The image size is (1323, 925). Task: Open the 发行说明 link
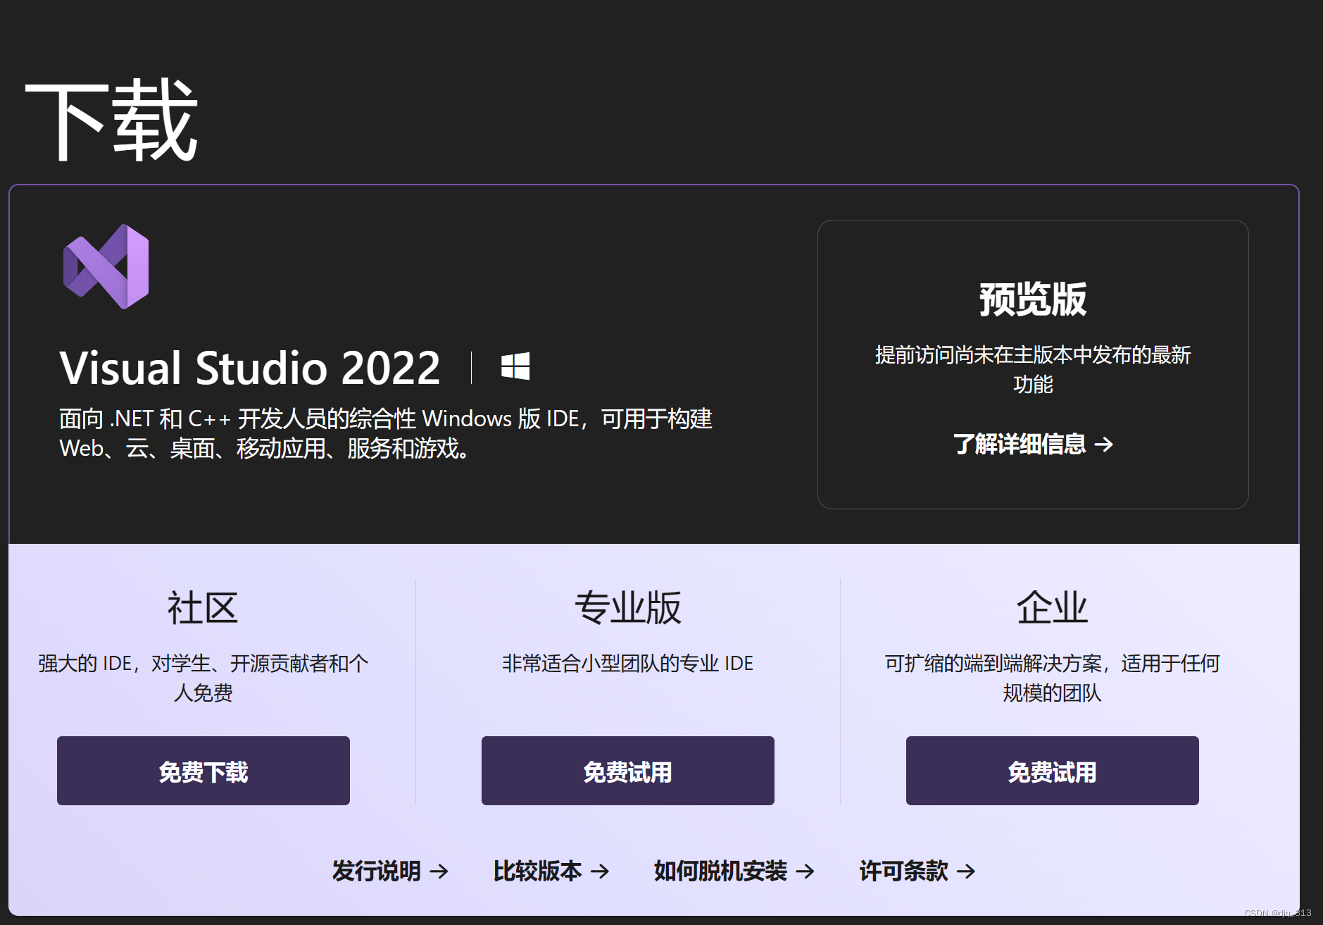(x=390, y=871)
